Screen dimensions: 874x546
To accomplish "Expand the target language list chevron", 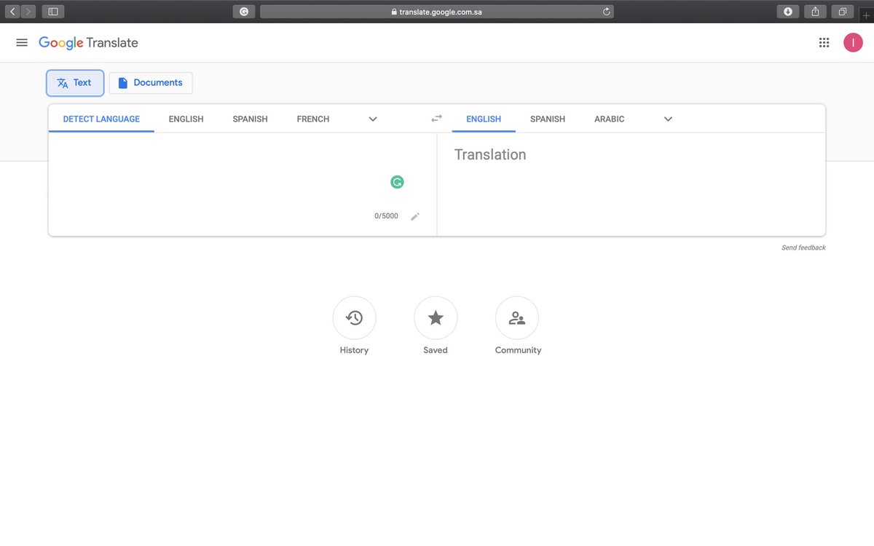I will pos(668,119).
